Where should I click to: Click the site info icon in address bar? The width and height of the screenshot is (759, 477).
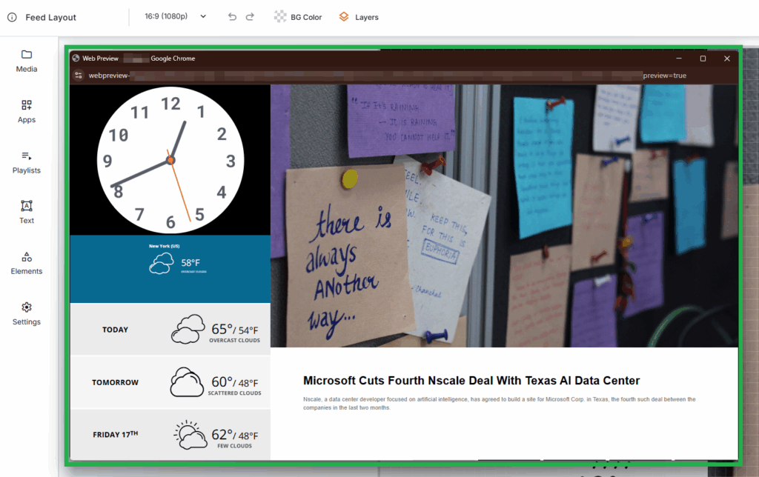[79, 75]
